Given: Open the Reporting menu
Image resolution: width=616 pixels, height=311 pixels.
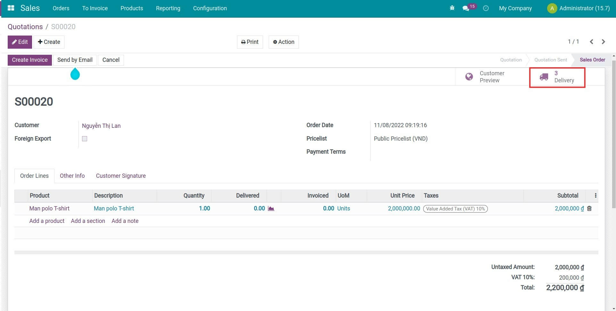Looking at the screenshot, I should [x=168, y=8].
